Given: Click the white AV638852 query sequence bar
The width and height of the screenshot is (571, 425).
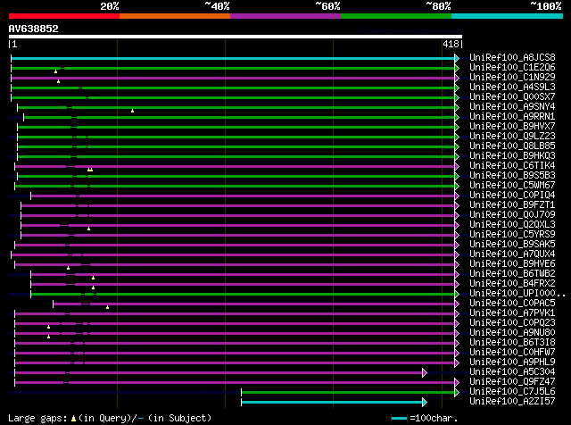Looking at the screenshot, I should [x=236, y=37].
